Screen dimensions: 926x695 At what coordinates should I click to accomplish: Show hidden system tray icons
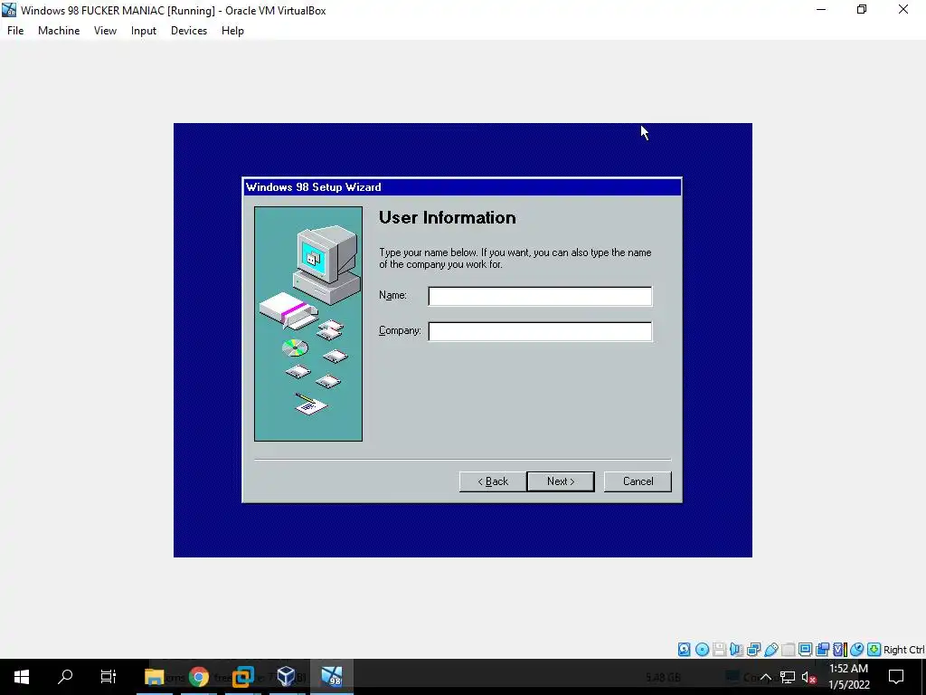click(765, 677)
